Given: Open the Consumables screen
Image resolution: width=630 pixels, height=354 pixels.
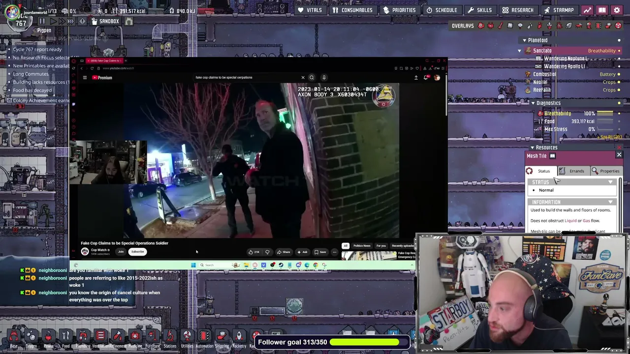Looking at the screenshot, I should pyautogui.click(x=352, y=10).
